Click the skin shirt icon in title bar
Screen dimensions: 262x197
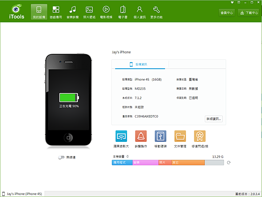pos(232,2)
